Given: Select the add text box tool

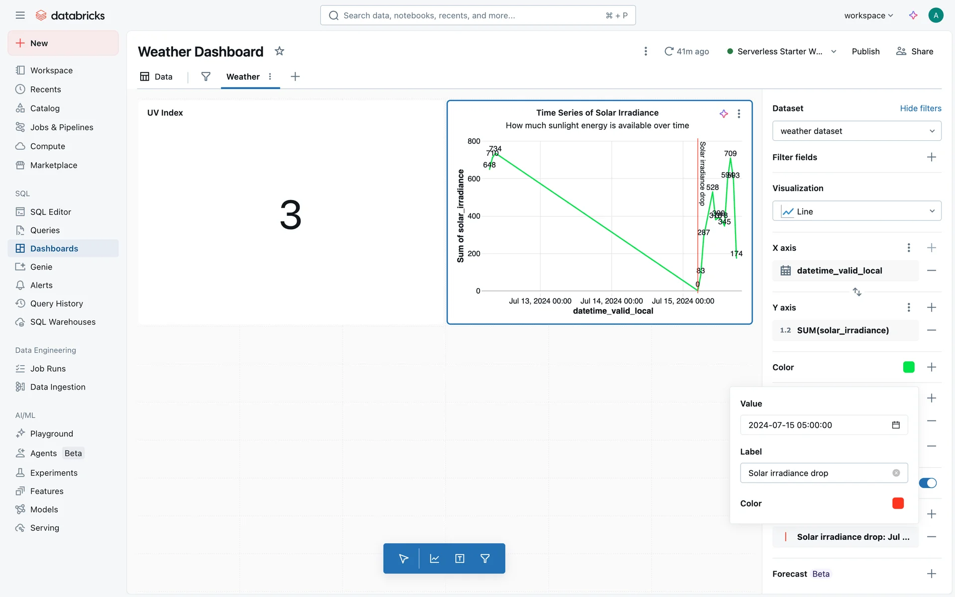Looking at the screenshot, I should click(x=460, y=559).
